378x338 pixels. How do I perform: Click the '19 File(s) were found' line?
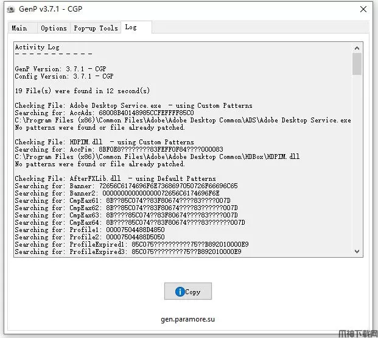pos(82,91)
